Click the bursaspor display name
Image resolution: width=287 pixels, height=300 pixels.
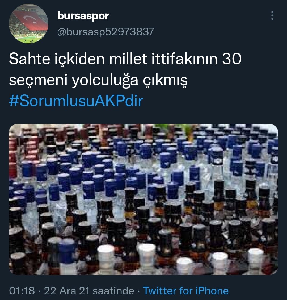(x=83, y=16)
